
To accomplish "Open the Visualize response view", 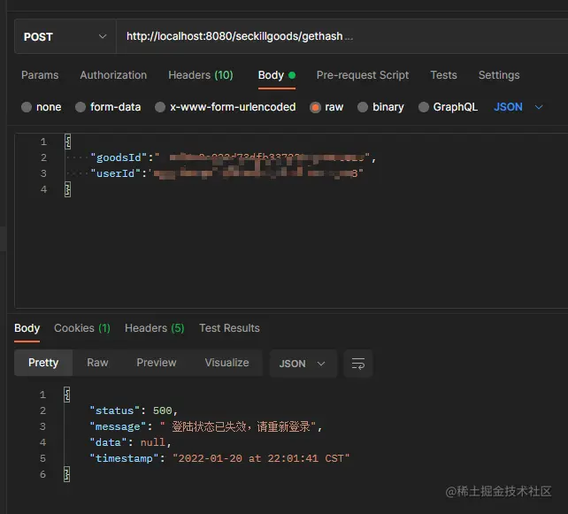I will tap(226, 363).
